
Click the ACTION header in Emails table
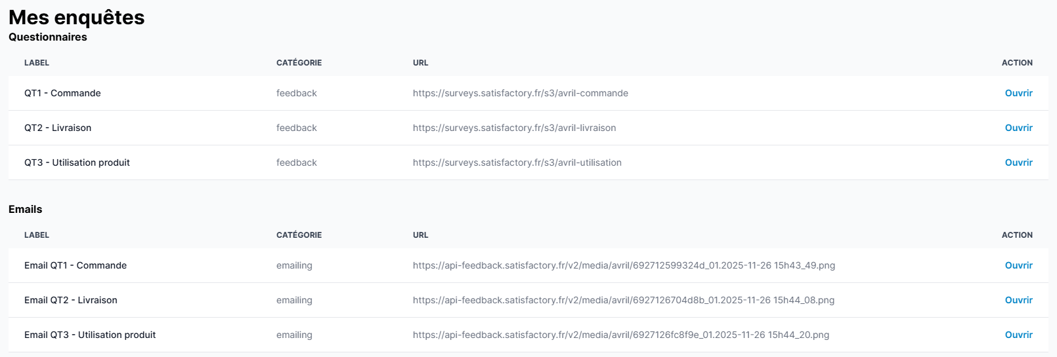coord(1016,235)
